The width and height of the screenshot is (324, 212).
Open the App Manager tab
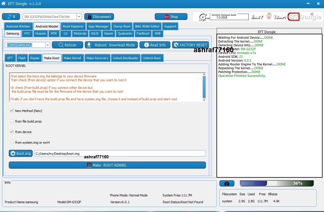[99, 26]
